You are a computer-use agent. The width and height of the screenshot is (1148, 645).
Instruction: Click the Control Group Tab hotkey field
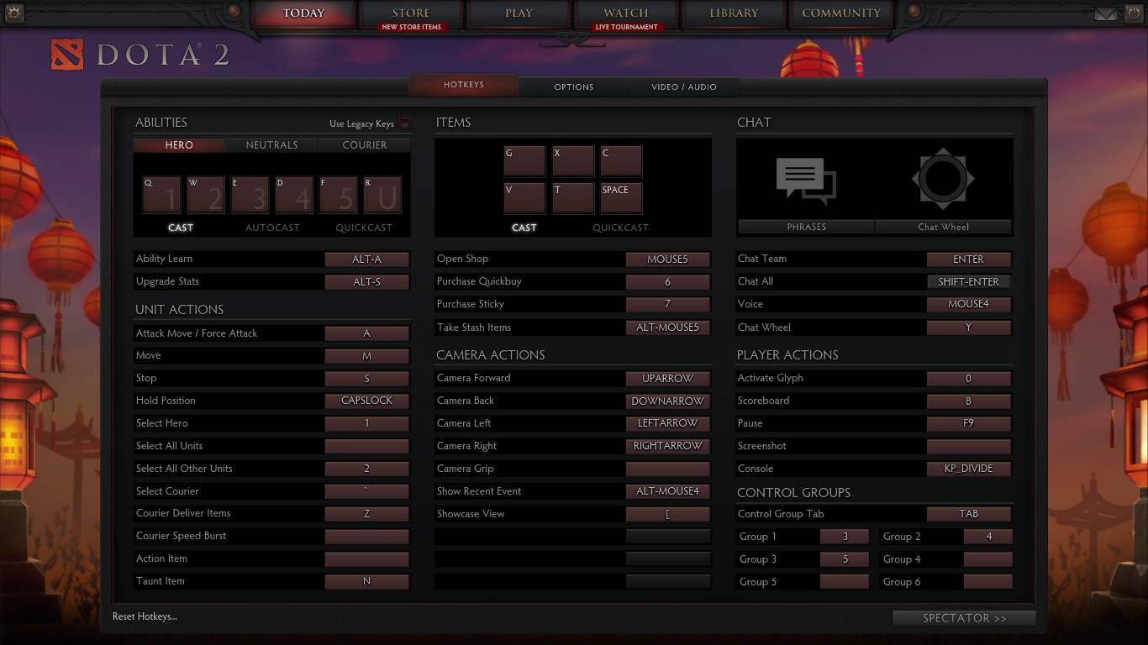click(x=969, y=514)
